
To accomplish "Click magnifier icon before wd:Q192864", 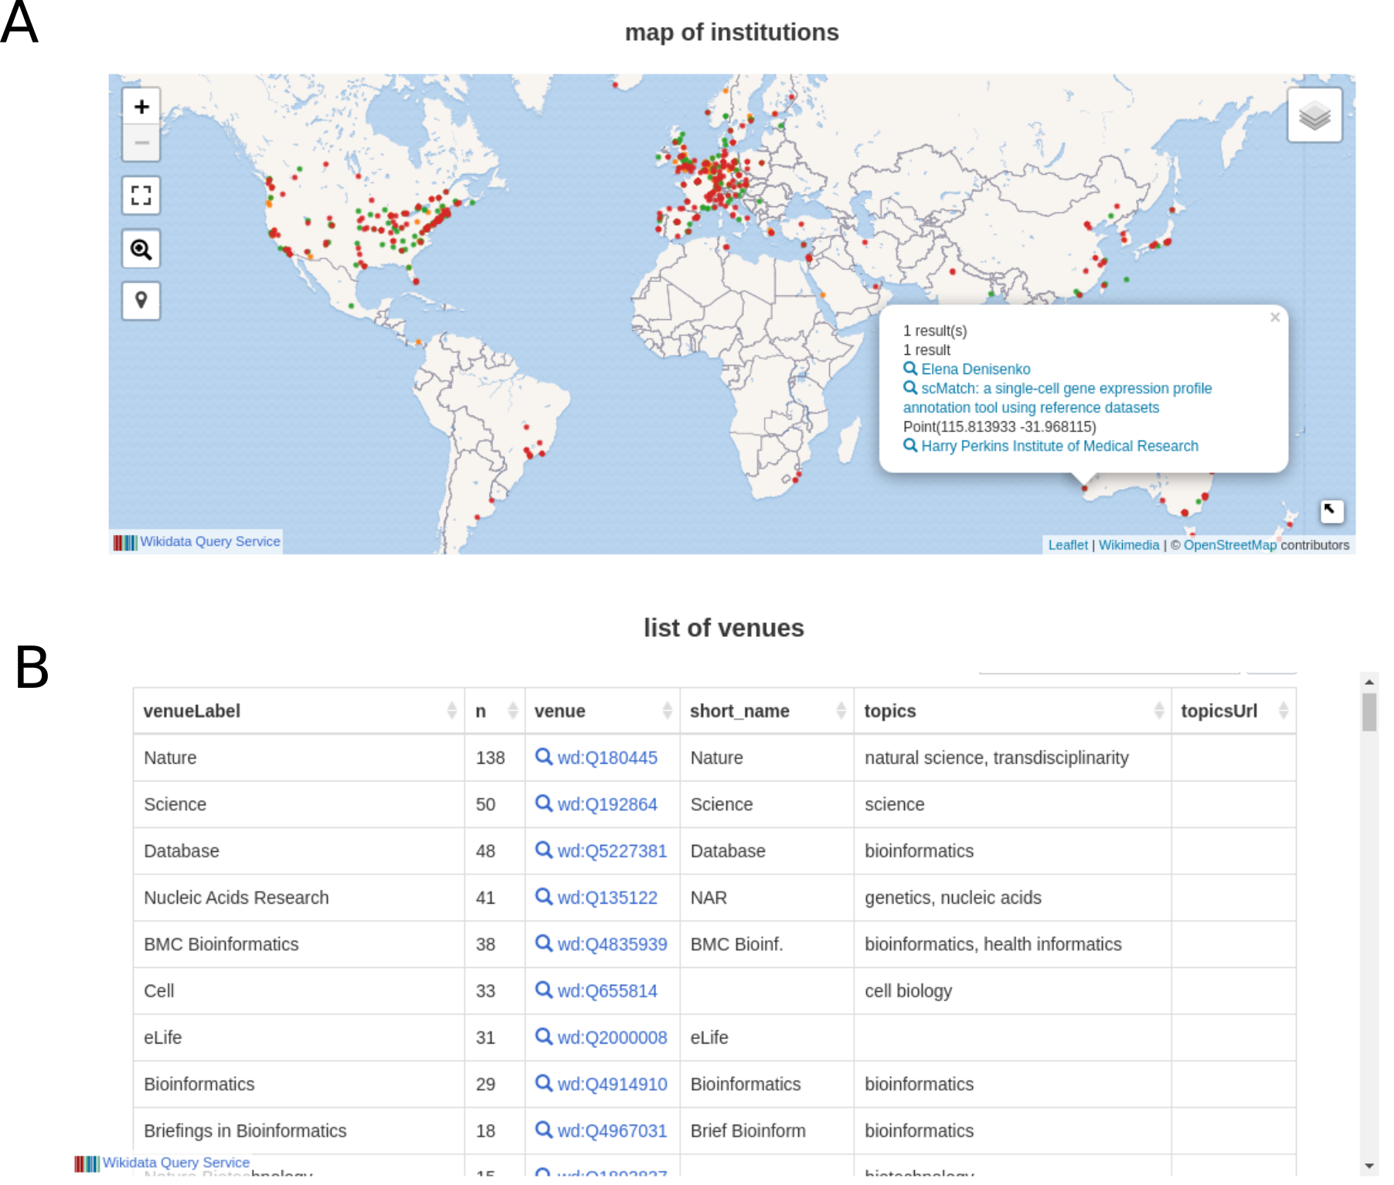I will (544, 803).
